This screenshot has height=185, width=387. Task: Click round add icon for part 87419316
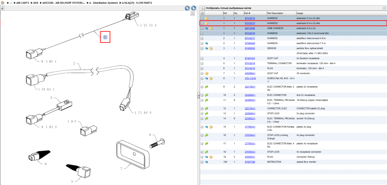click(x=202, y=33)
